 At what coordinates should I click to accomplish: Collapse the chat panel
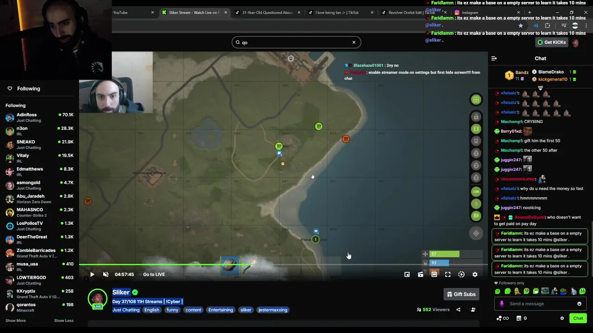pyautogui.click(x=494, y=58)
